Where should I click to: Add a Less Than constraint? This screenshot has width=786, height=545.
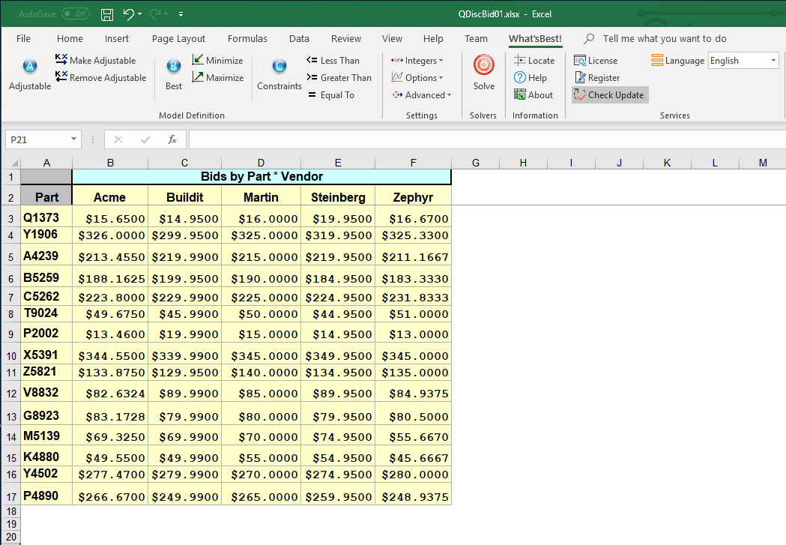coord(333,60)
